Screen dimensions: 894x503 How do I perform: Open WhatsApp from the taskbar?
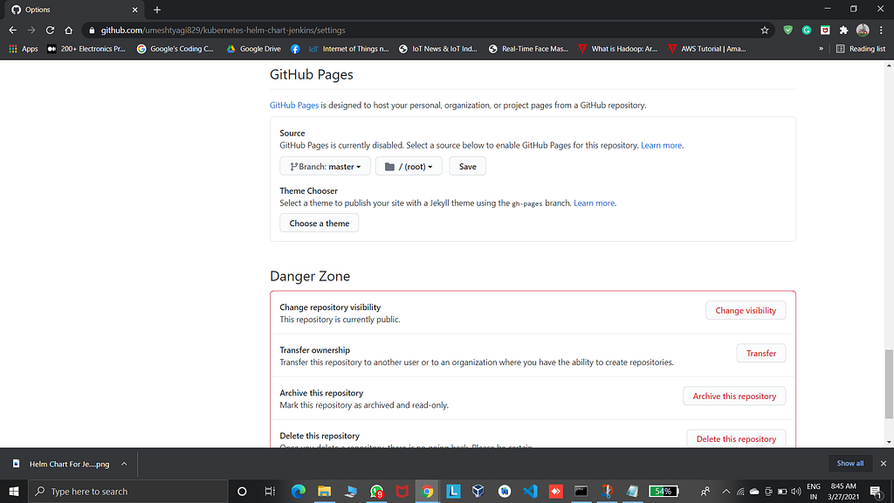point(376,491)
